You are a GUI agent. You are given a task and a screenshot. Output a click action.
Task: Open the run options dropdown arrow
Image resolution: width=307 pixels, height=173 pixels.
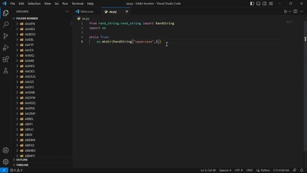(290, 12)
